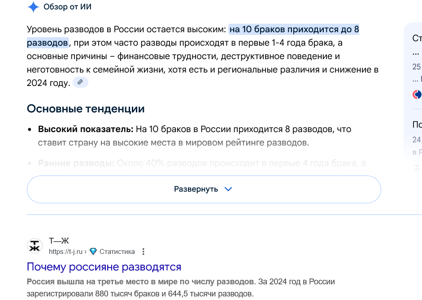Open the three-dot result options menu
Screen dimensions: 422x300
(144, 252)
